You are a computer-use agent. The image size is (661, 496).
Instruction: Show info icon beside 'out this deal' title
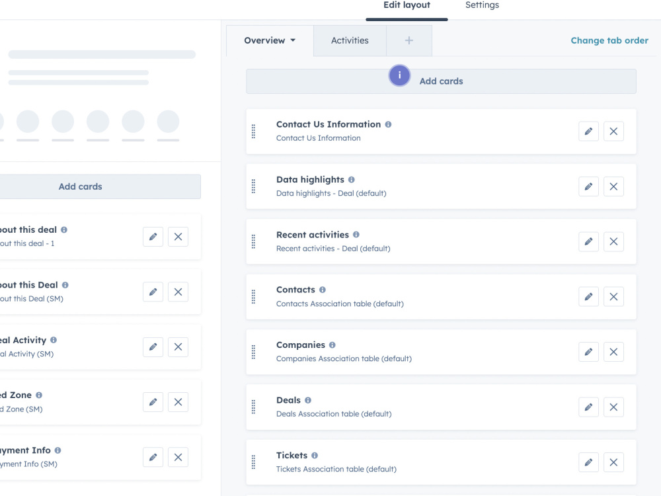coord(64,230)
